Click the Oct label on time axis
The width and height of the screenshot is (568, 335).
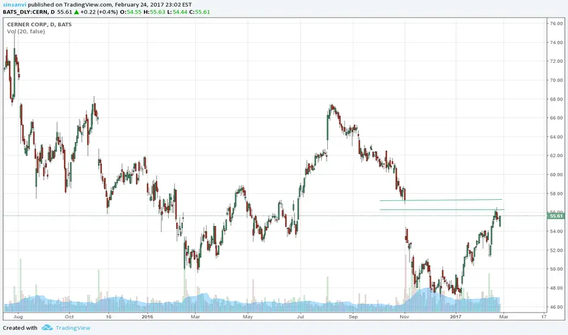tap(69, 317)
